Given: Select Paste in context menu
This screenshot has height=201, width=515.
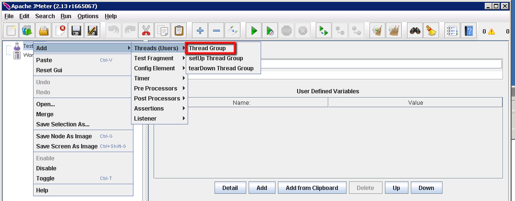Looking at the screenshot, I should click(x=83, y=60).
